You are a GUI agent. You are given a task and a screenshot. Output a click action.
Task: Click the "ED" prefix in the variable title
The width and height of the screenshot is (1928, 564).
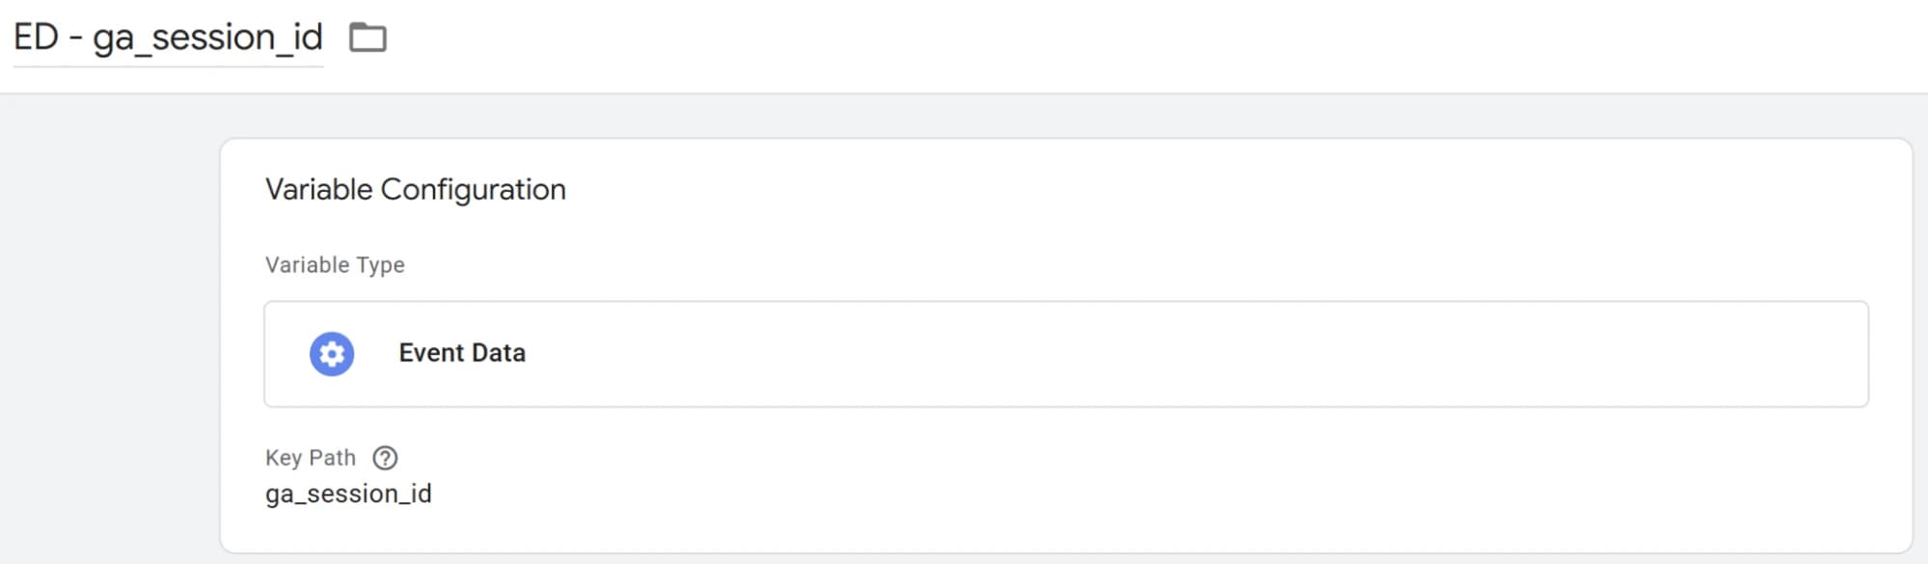pyautogui.click(x=37, y=38)
